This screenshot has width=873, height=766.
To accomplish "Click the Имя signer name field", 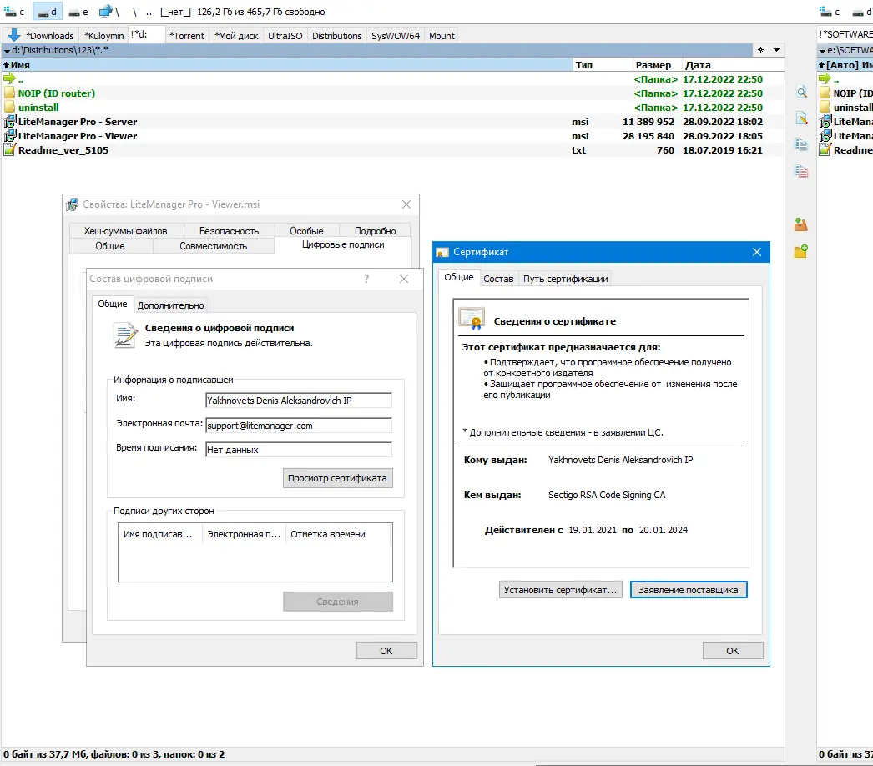I will click(299, 401).
